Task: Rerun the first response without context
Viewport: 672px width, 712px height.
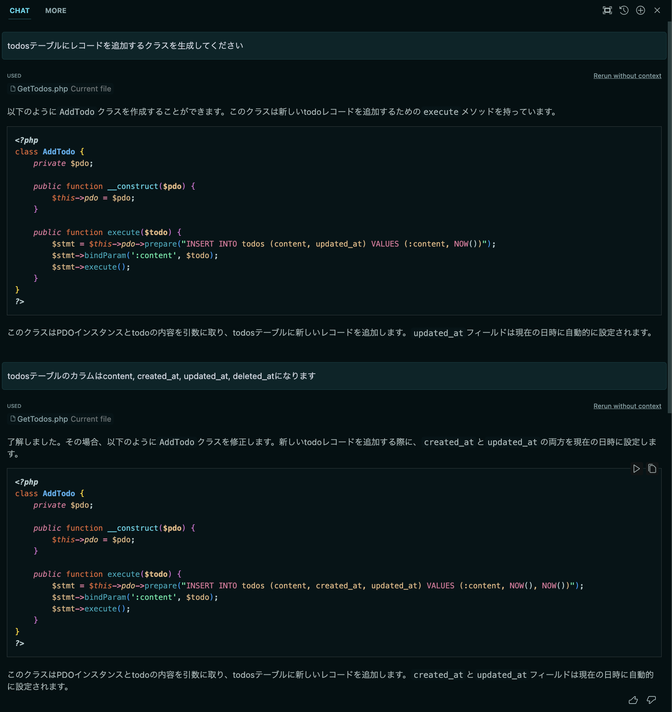Action: point(627,75)
